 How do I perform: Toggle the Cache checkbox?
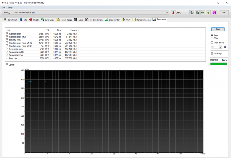(x=7, y=65)
